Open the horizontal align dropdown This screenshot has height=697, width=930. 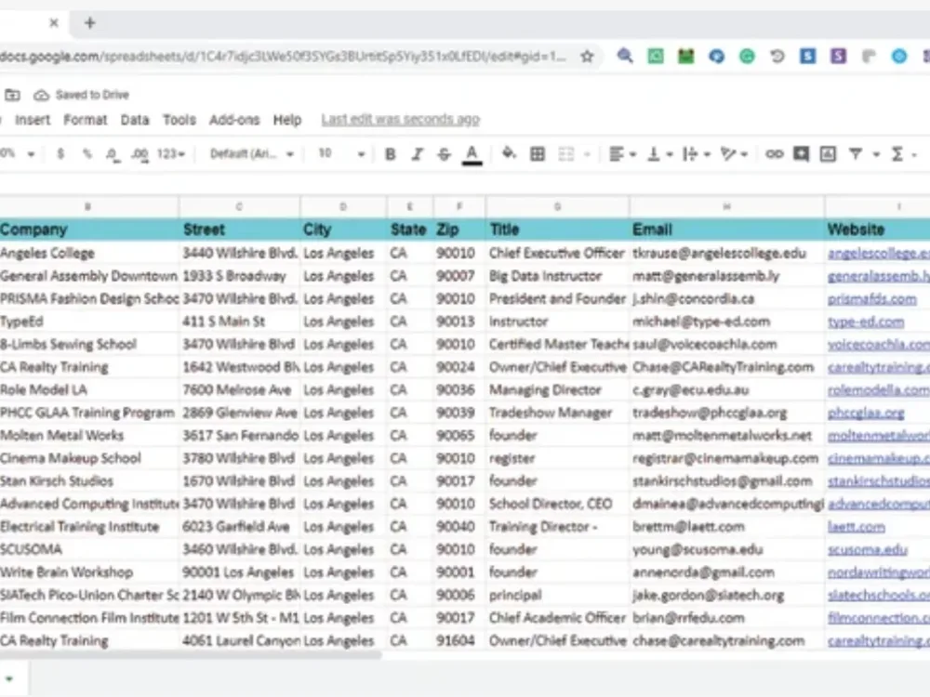click(x=622, y=154)
